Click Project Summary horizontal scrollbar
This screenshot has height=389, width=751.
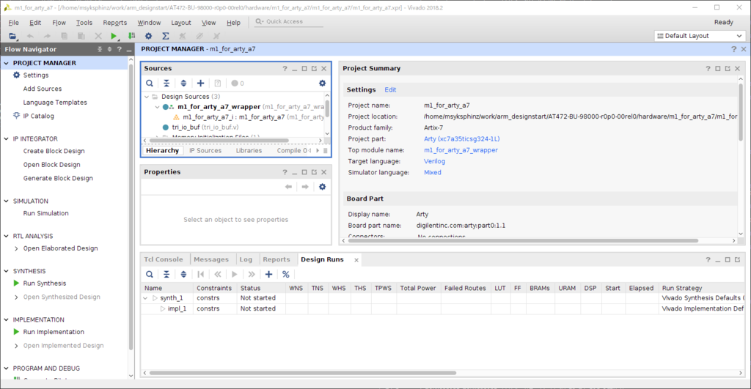point(522,241)
